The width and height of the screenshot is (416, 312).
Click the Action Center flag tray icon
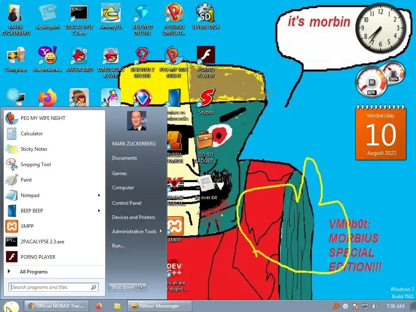click(355, 306)
